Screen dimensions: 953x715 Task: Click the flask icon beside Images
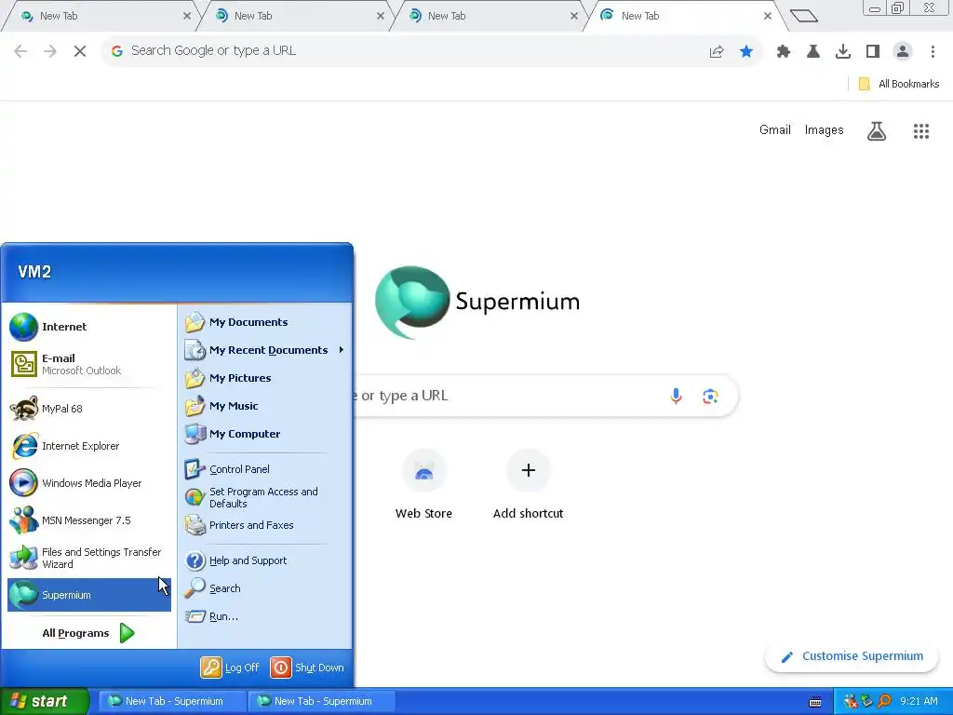pos(877,130)
